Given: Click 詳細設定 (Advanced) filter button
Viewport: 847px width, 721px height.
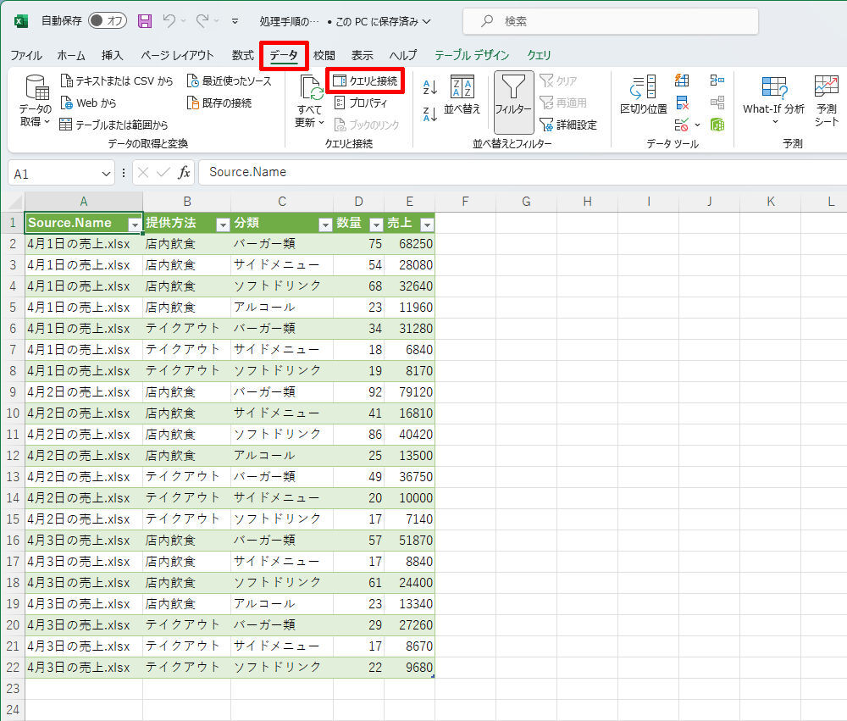Looking at the screenshot, I should (x=568, y=125).
